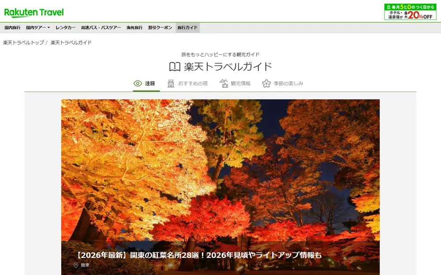
Task: Open article 関東の紅葉名所28選 headline
Action: (199, 255)
